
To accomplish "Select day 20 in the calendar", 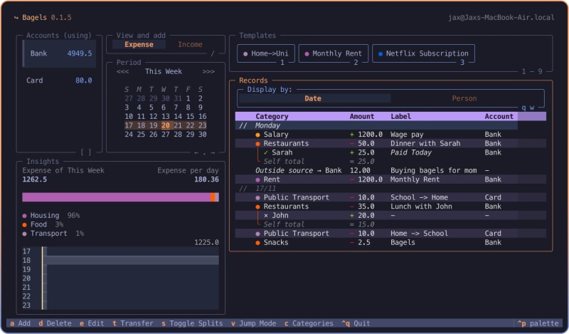I will pos(166,125).
